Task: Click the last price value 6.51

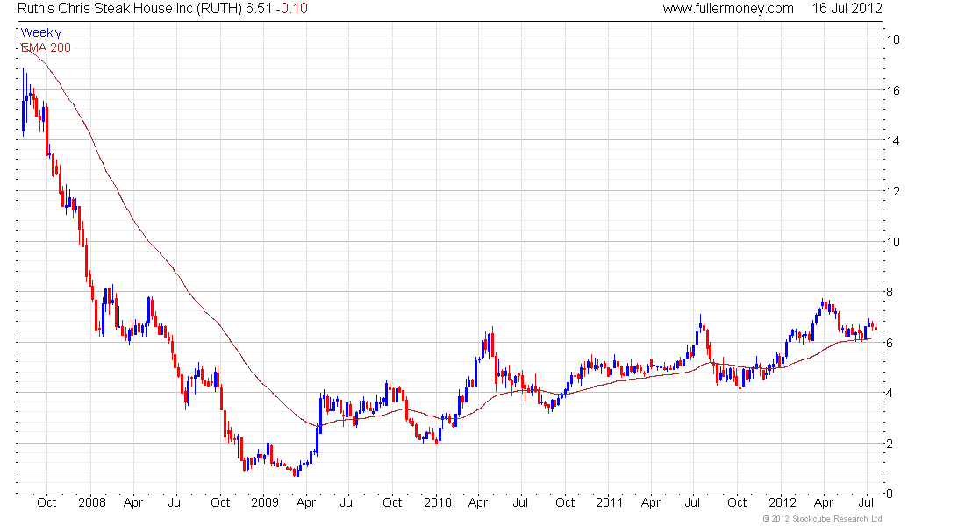Action: tap(259, 9)
